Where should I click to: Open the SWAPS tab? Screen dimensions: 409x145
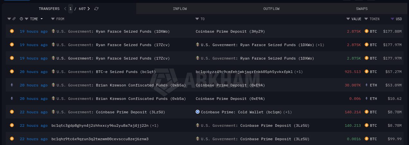click(x=362, y=9)
